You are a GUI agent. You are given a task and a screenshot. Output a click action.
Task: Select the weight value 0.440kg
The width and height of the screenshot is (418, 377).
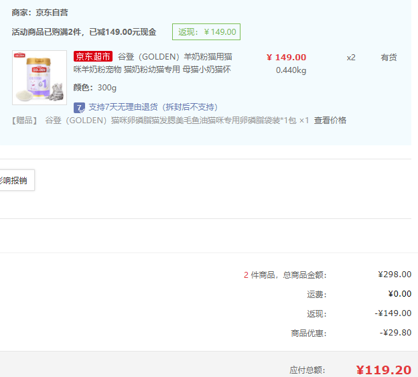pyautogui.click(x=291, y=70)
